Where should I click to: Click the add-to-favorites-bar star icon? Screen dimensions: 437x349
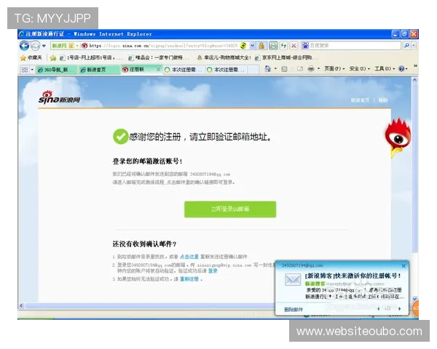[x=53, y=57]
